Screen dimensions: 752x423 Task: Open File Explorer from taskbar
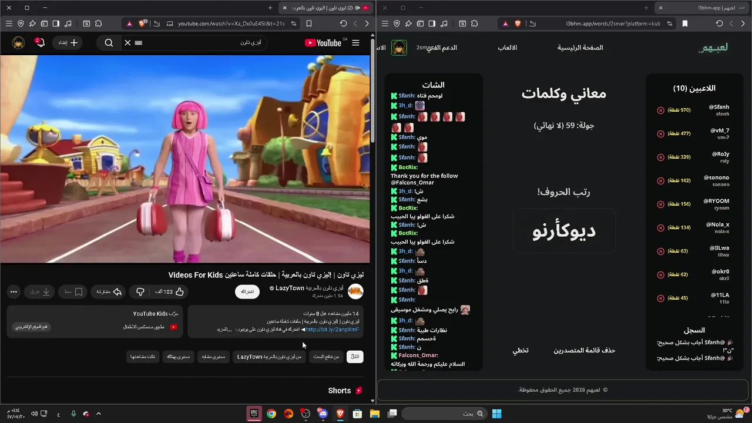375,414
